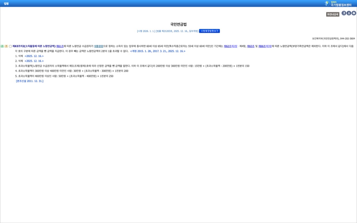Click the article heading 제63조의2(소득활동에 따른 노령연금액)
The height and width of the screenshot is (223, 357).
[34, 46]
